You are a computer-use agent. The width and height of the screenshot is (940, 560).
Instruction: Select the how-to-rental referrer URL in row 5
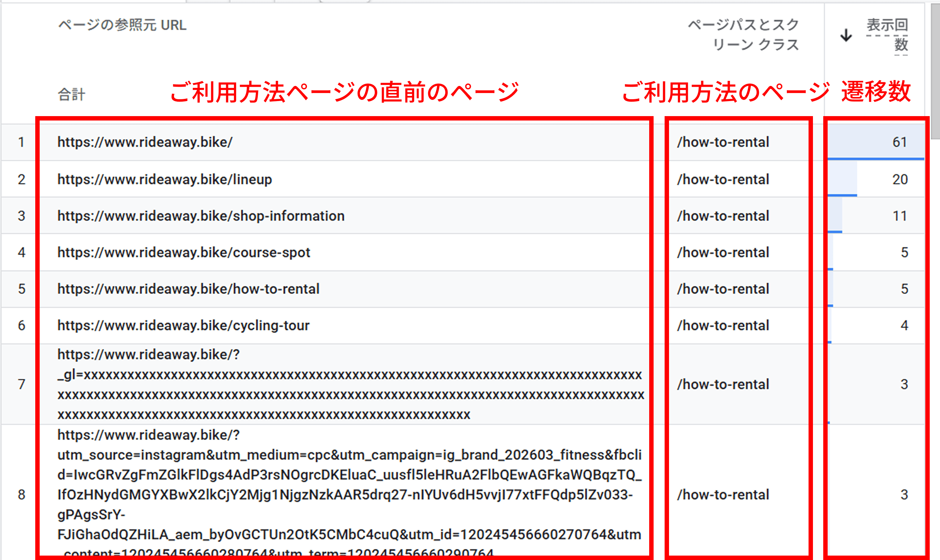click(x=188, y=289)
